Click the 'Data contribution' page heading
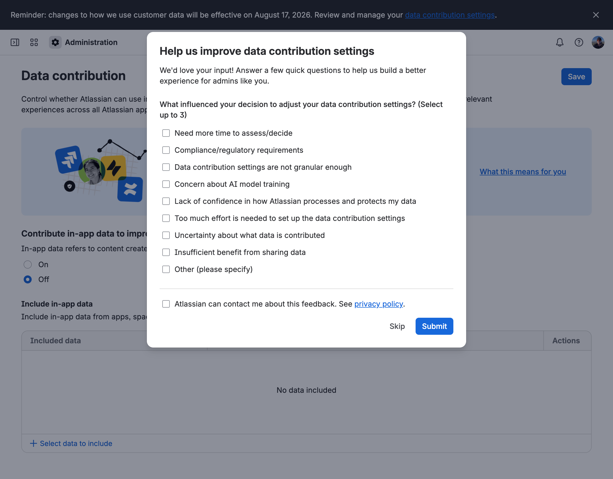 [x=73, y=76]
